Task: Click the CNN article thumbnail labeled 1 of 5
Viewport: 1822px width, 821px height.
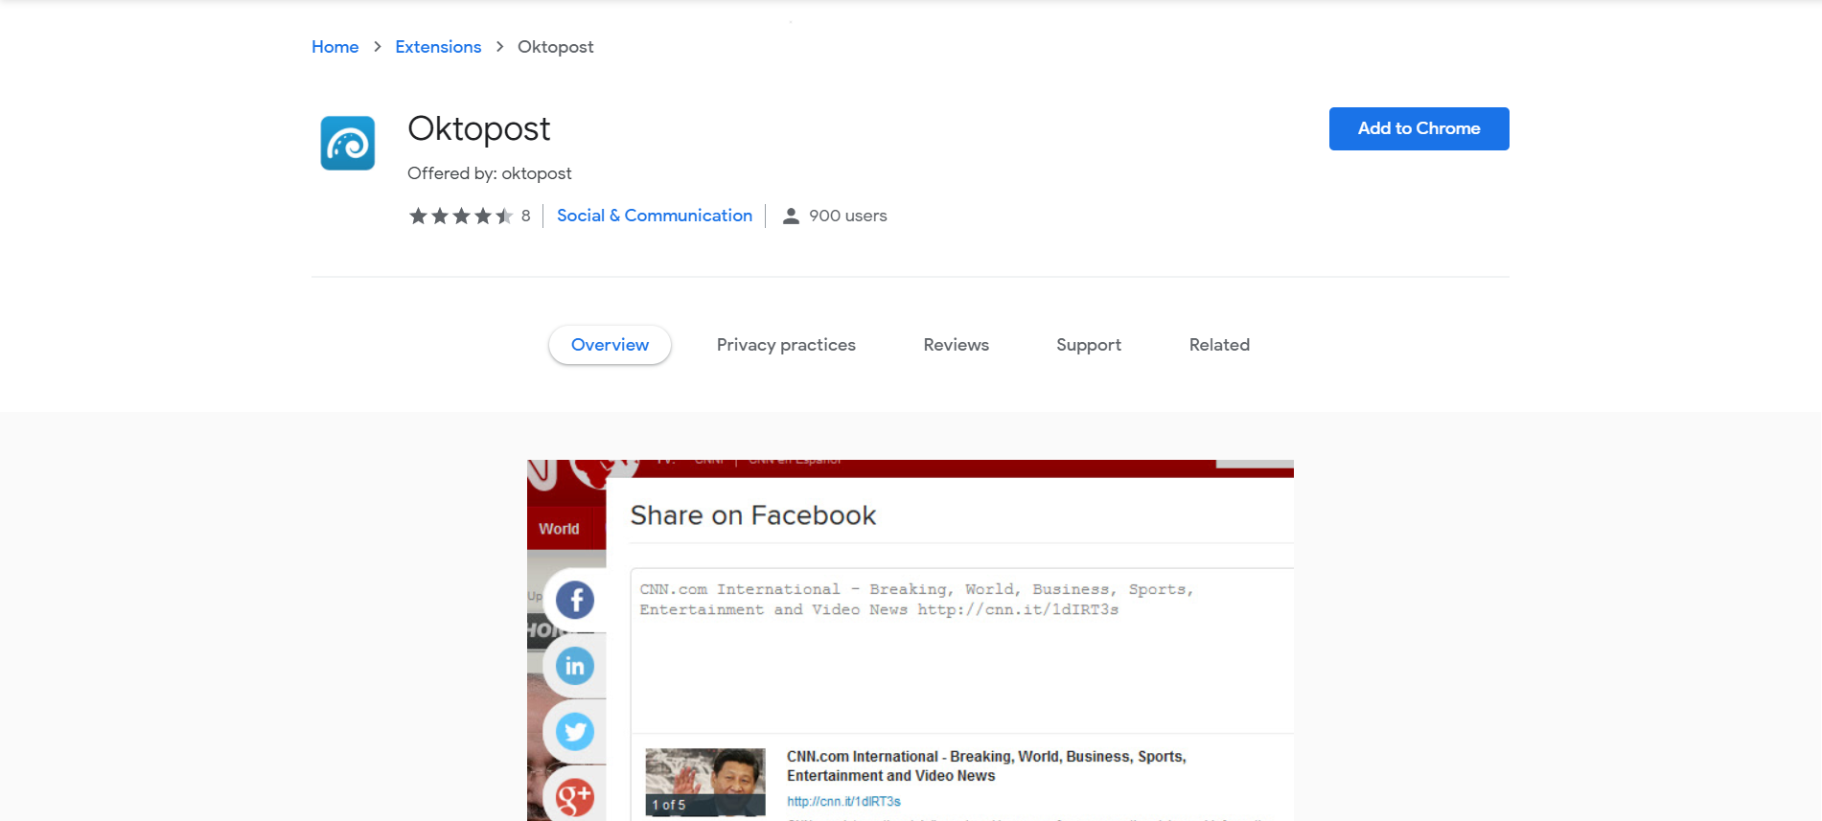Action: pyautogui.click(x=705, y=782)
